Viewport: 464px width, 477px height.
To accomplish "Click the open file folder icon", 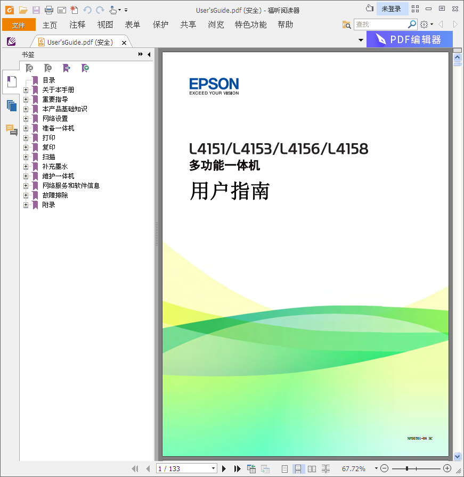I will [23, 10].
